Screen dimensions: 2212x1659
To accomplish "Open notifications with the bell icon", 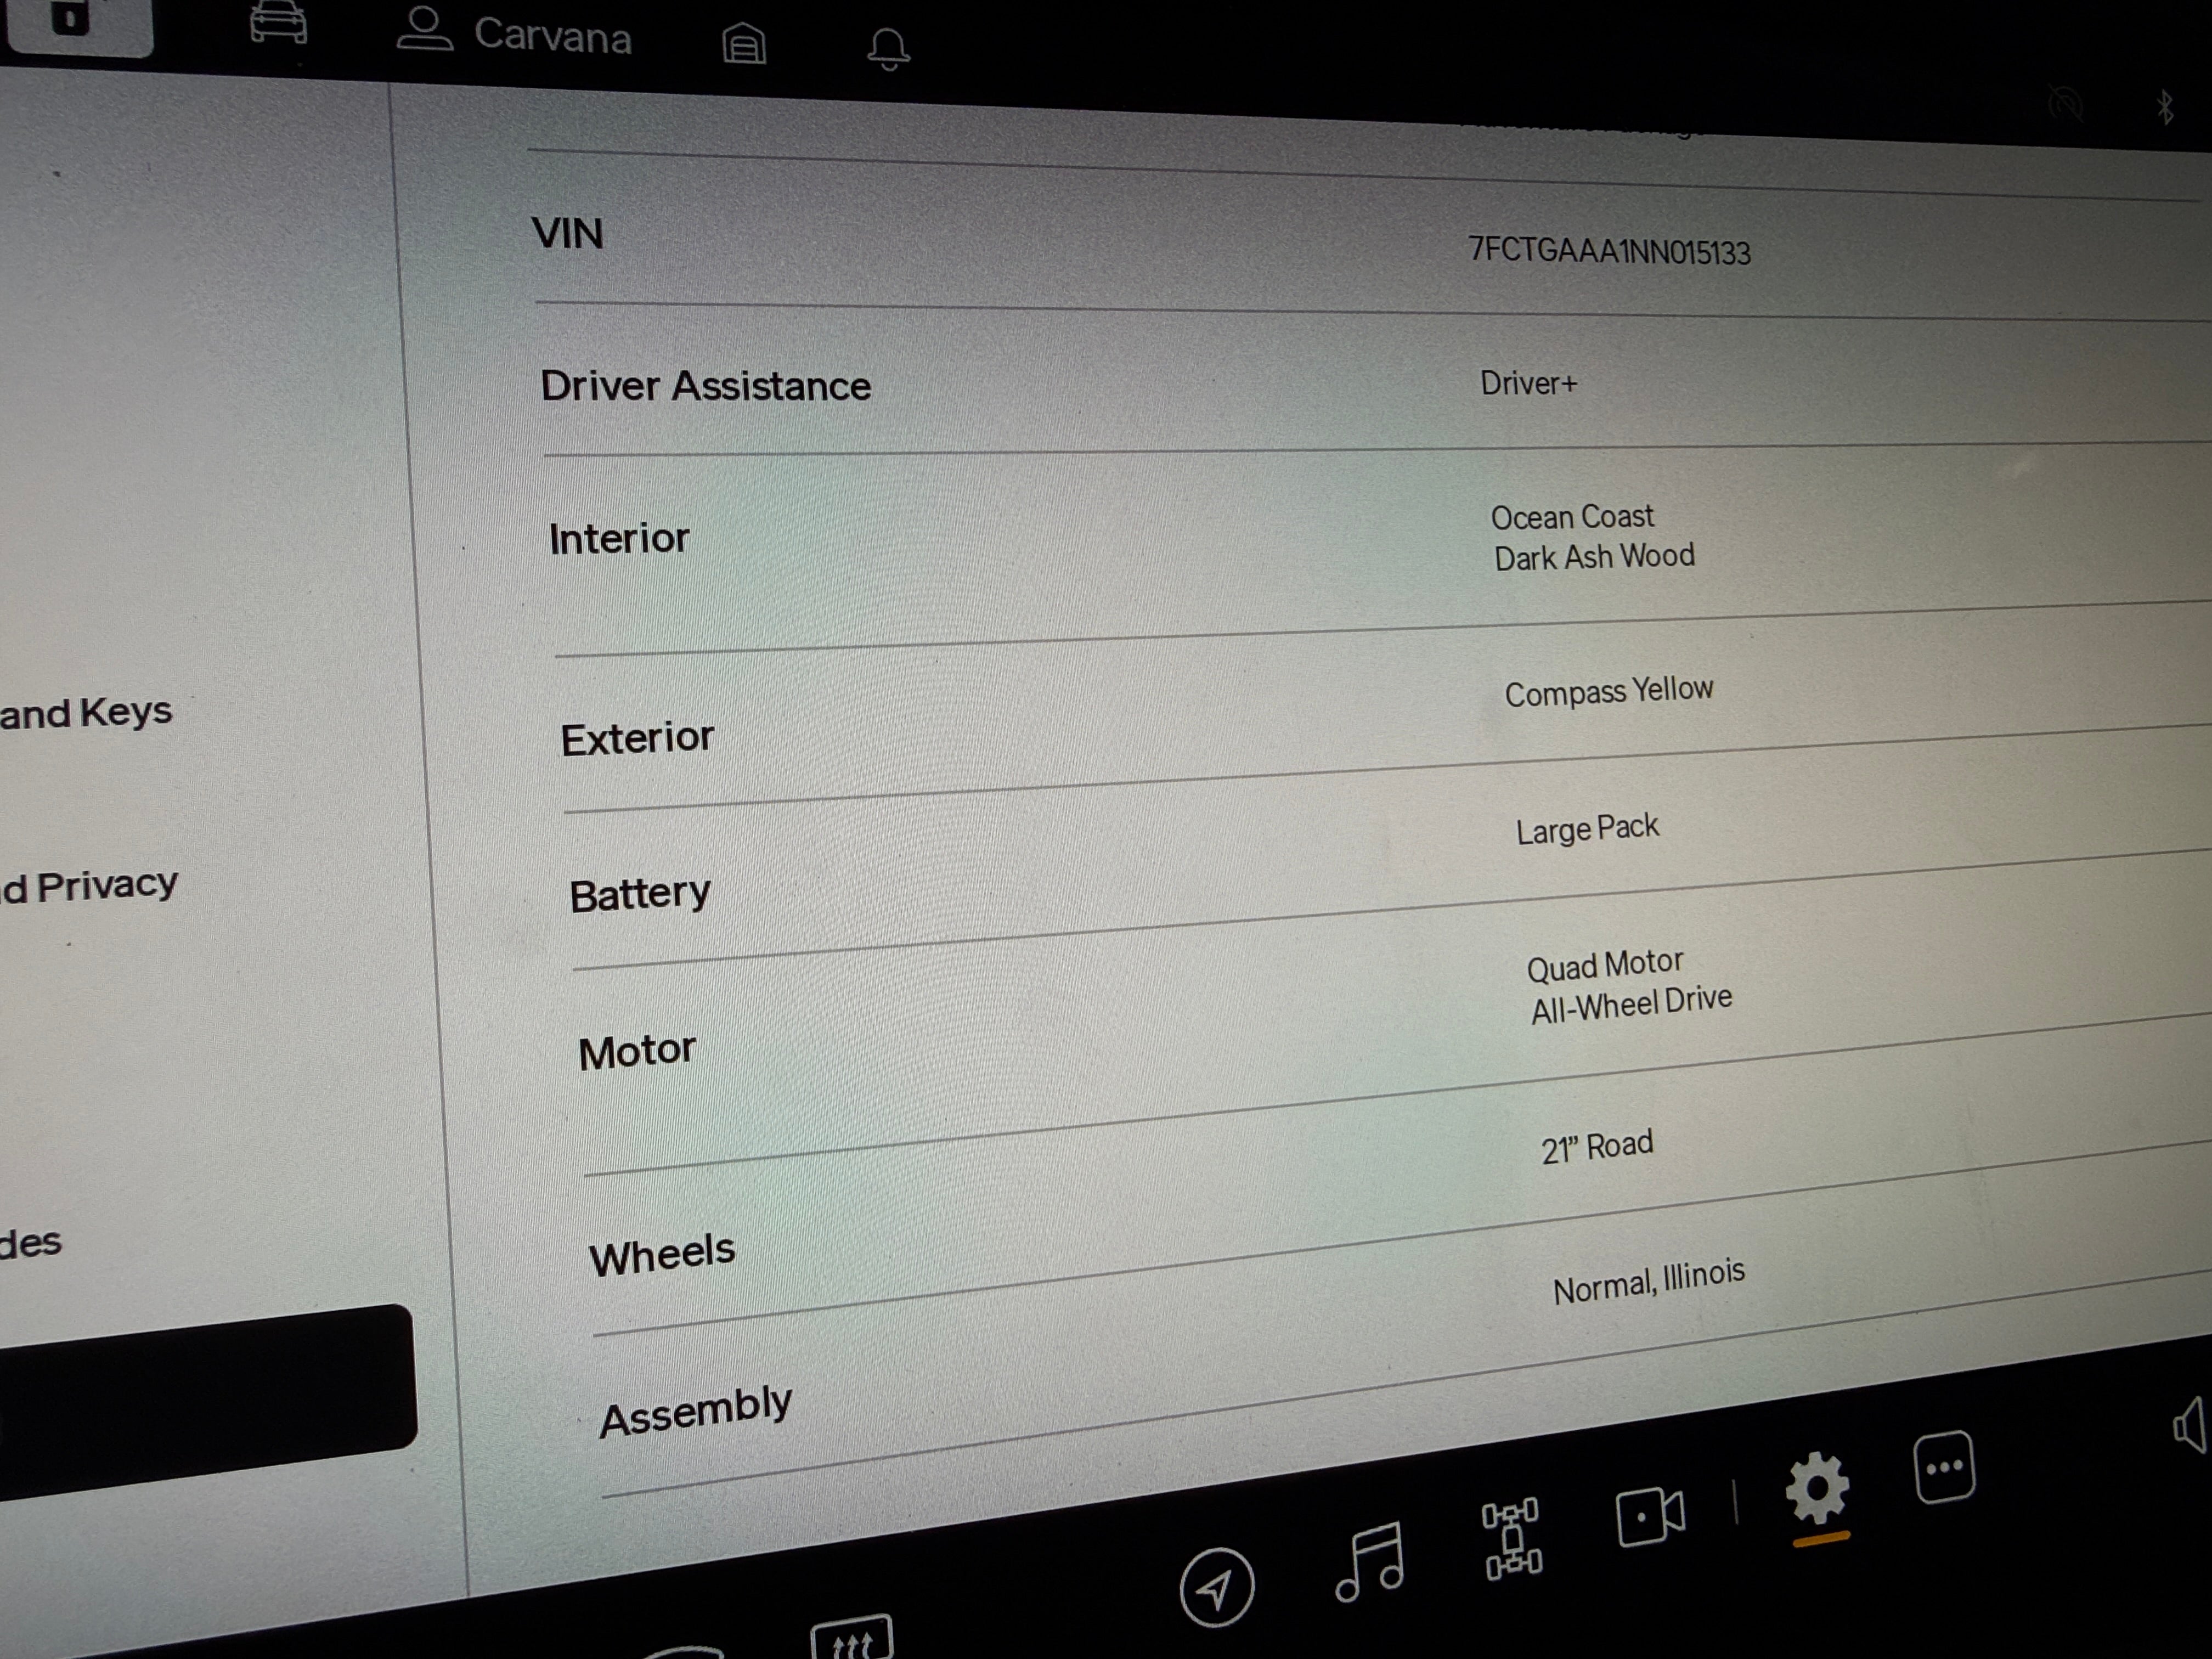I will point(888,49).
